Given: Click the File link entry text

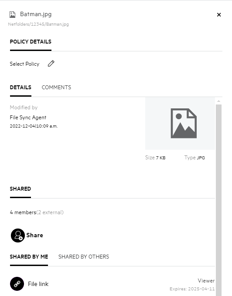Looking at the screenshot, I should pos(38,284).
